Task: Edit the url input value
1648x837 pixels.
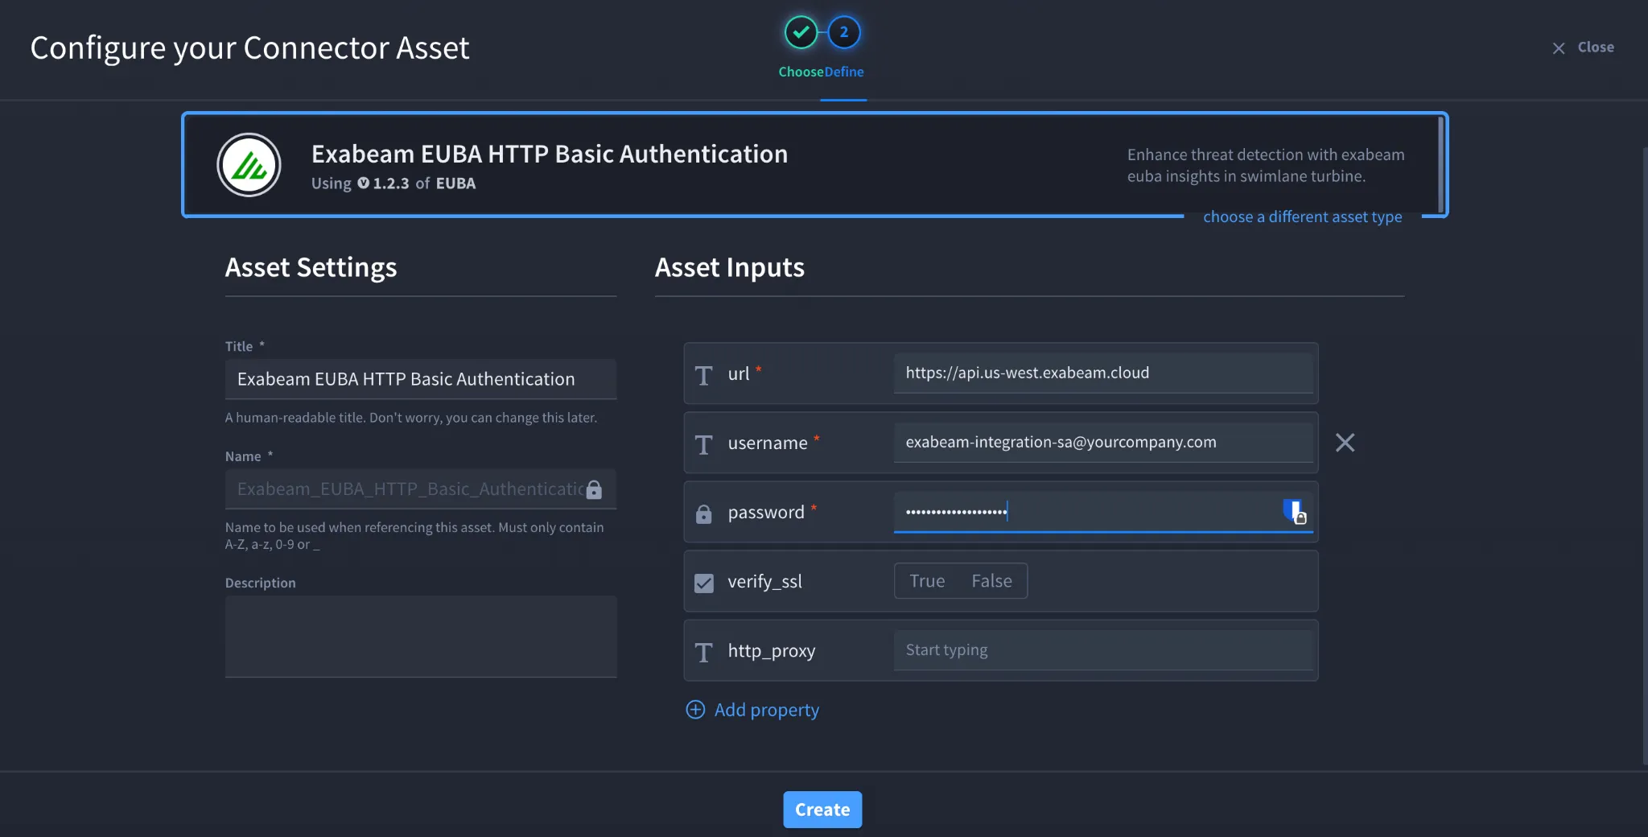Action: pos(1103,373)
